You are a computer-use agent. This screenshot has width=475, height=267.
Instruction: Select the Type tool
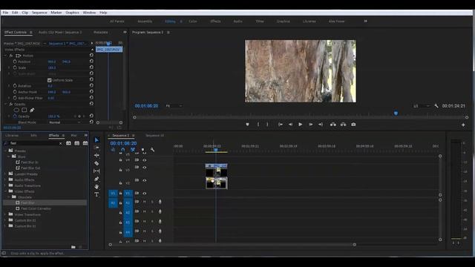96,194
